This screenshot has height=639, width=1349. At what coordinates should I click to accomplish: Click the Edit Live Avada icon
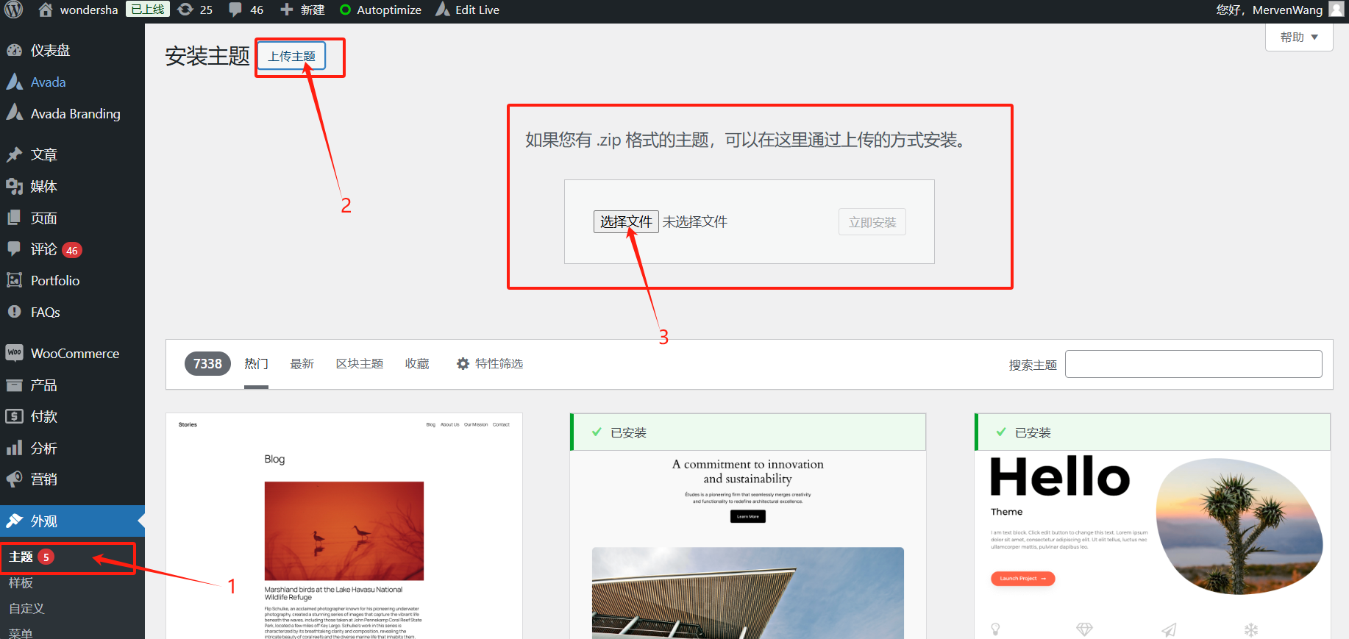click(442, 10)
